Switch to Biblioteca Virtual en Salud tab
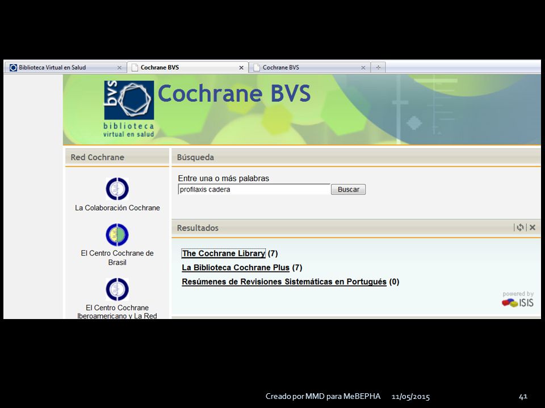The width and height of the screenshot is (545, 408). pos(65,67)
